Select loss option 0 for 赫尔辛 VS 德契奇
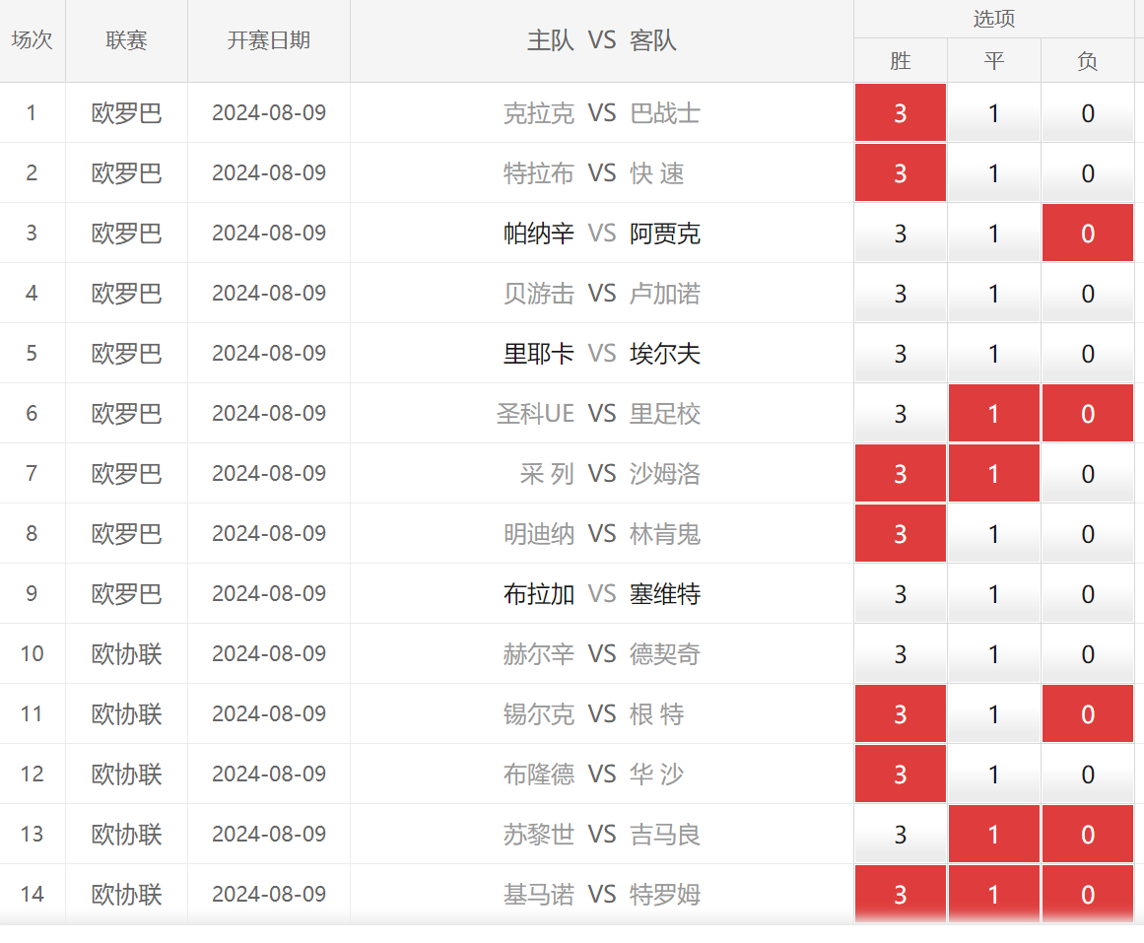The width and height of the screenshot is (1144, 943). 1087,653
